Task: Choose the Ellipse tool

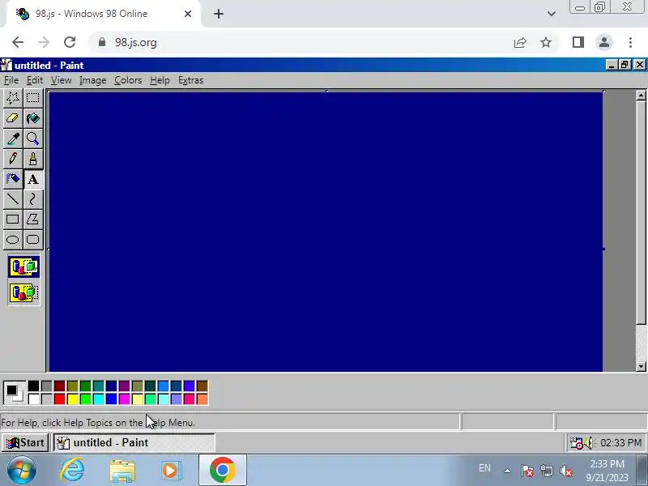Action: coord(13,240)
